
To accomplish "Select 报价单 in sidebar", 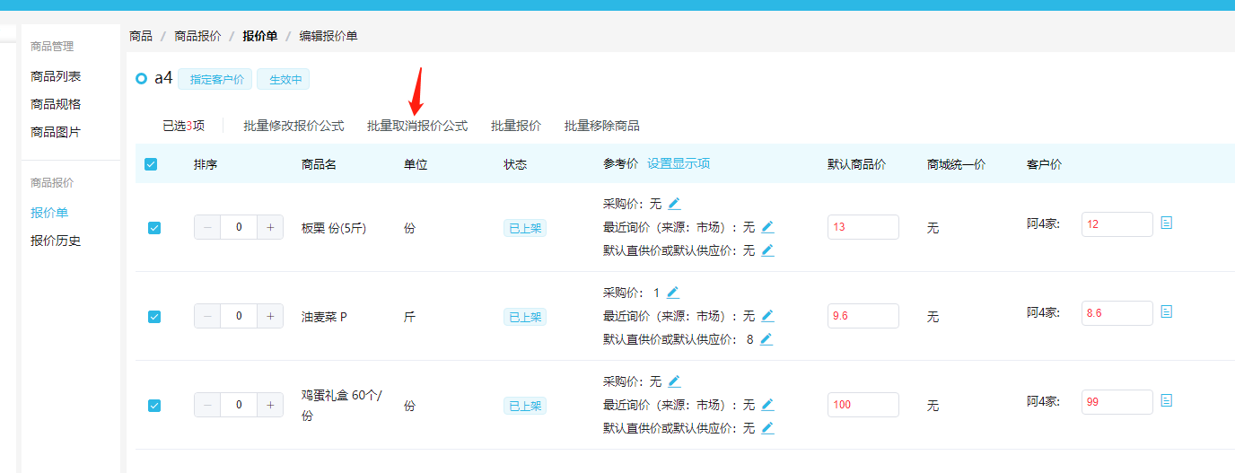I will [49, 213].
